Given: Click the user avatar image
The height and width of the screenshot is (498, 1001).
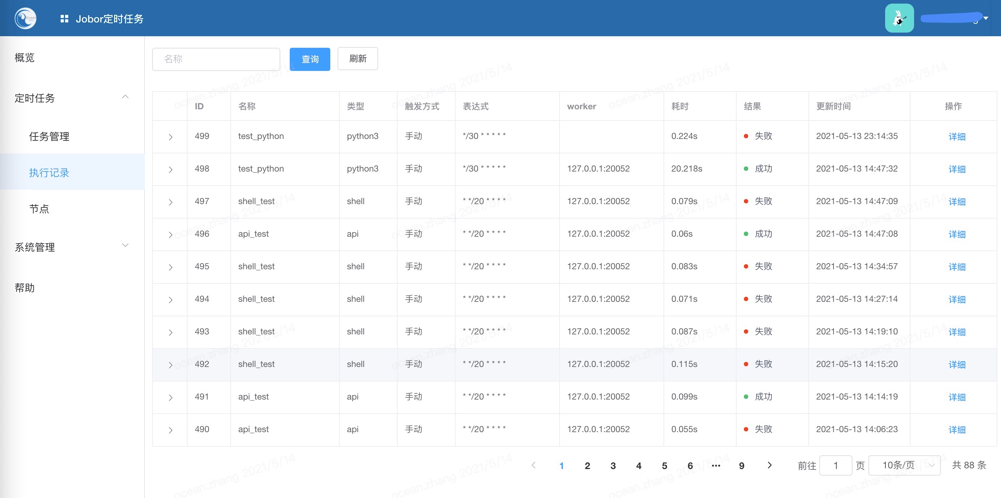Looking at the screenshot, I should (899, 18).
